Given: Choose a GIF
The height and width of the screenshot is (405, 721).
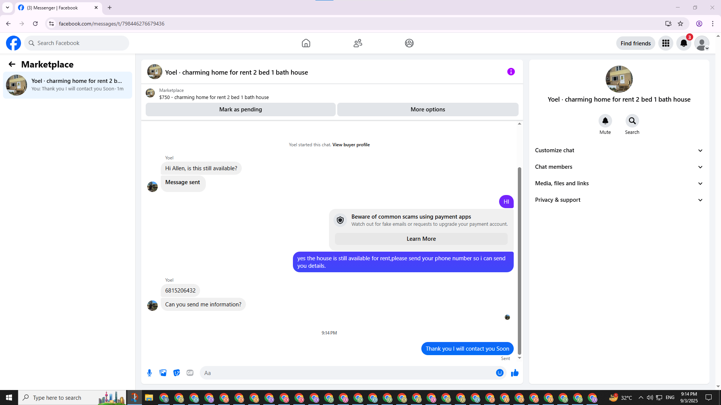Looking at the screenshot, I should click(x=190, y=373).
